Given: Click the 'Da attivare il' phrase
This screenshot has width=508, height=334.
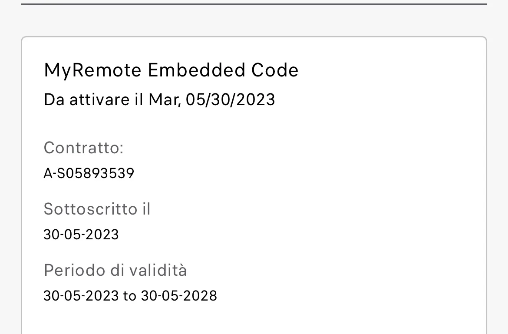Looking at the screenshot, I should (x=93, y=100).
